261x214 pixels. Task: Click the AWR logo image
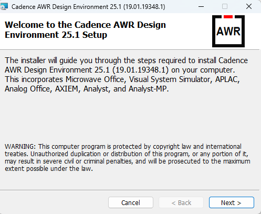[228, 31]
